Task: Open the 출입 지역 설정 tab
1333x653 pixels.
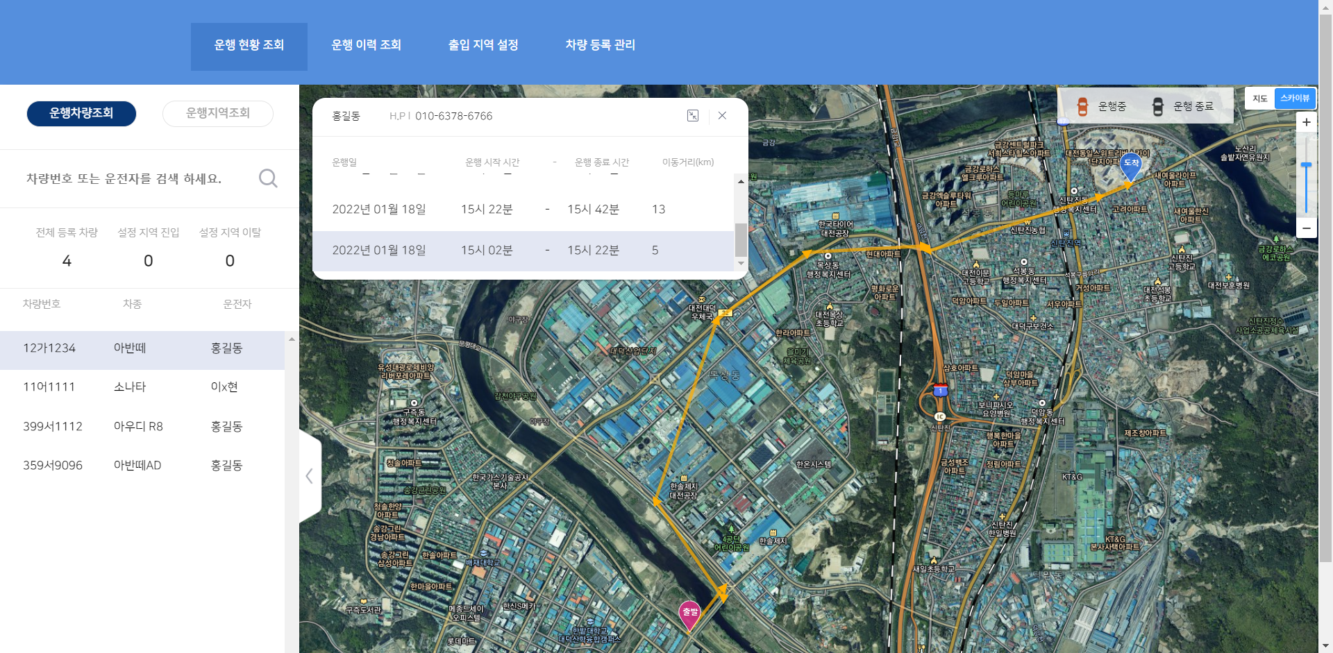Action: tap(483, 45)
